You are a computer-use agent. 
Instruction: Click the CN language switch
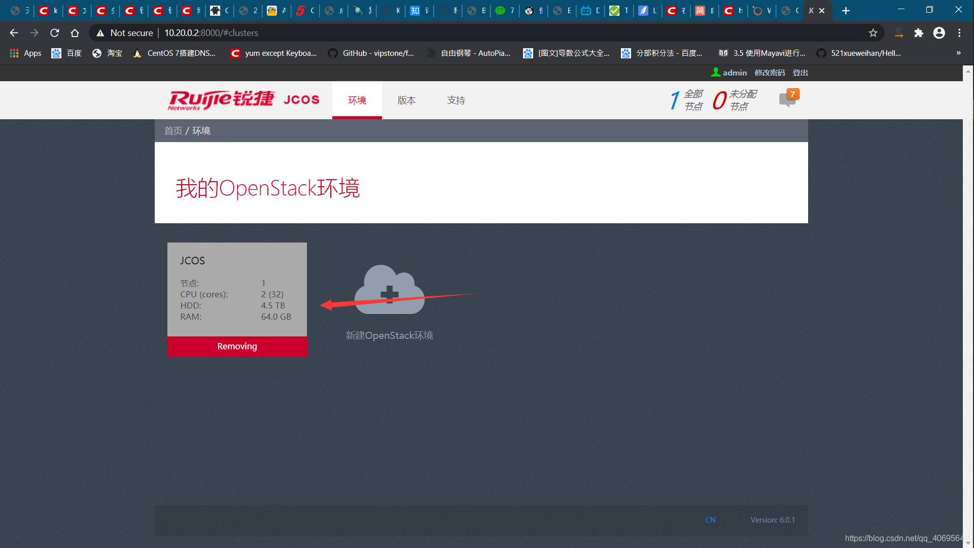tap(710, 520)
